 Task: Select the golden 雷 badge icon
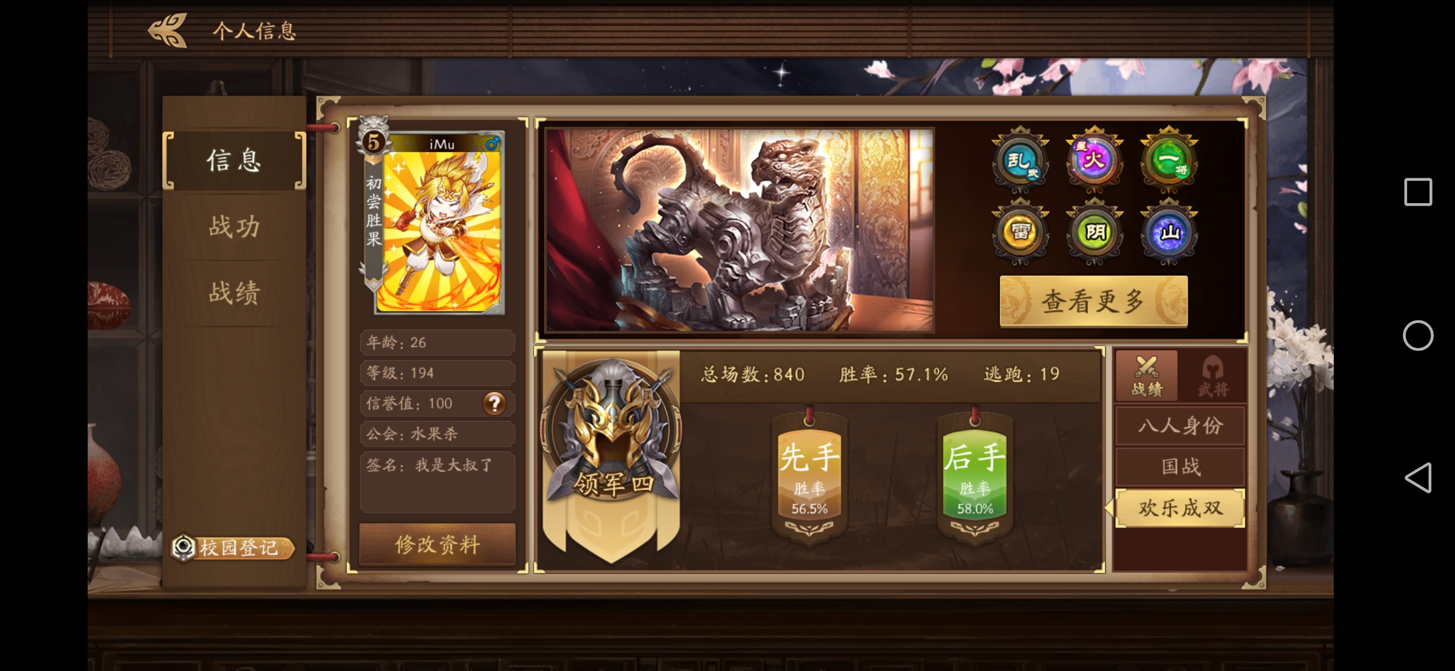pos(1020,232)
